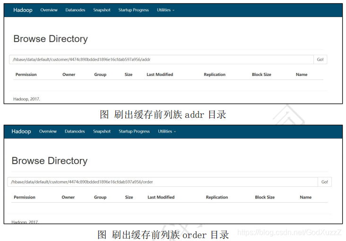The width and height of the screenshot is (346, 241).
Task: Click Block Size header in order table
Action: tap(265, 197)
